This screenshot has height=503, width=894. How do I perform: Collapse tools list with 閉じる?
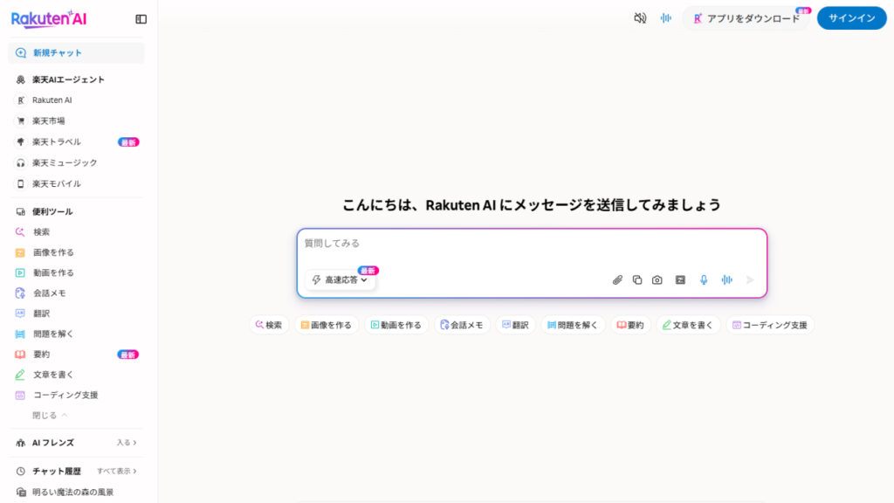[50, 415]
